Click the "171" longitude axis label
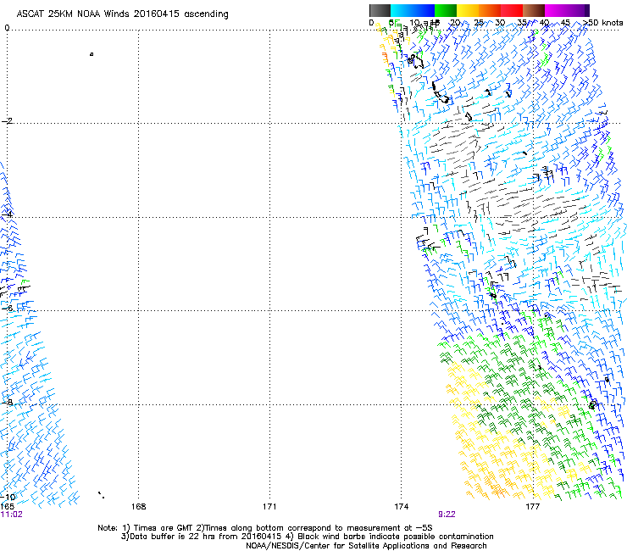 269,507
